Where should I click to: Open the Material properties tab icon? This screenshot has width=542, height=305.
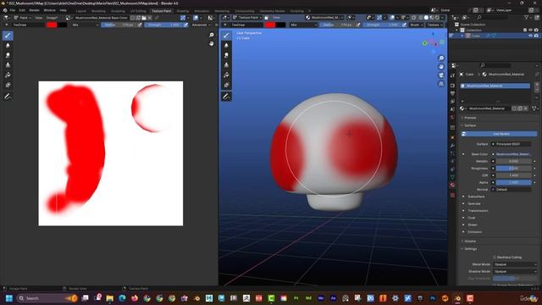pyautogui.click(x=452, y=186)
